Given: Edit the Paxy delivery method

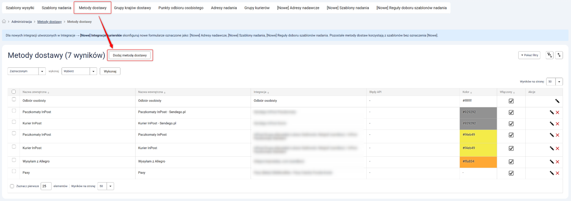Looking at the screenshot, I should tap(552, 173).
